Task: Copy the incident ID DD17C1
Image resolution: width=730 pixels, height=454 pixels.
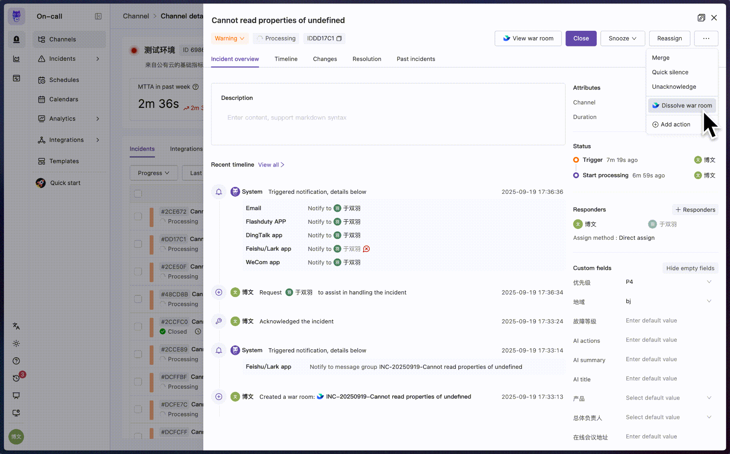Action: pyautogui.click(x=339, y=38)
